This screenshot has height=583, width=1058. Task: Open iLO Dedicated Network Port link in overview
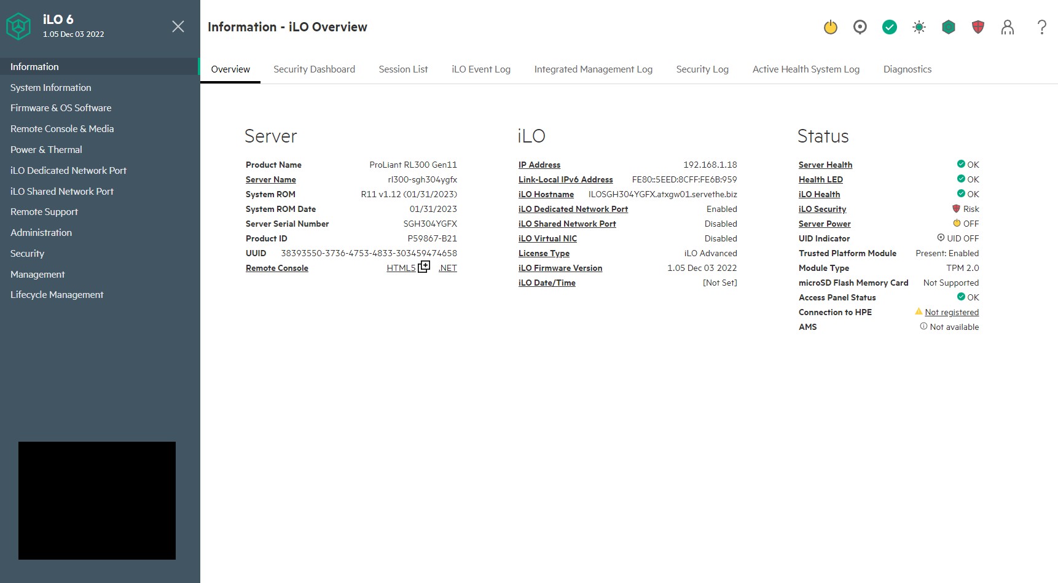click(573, 209)
